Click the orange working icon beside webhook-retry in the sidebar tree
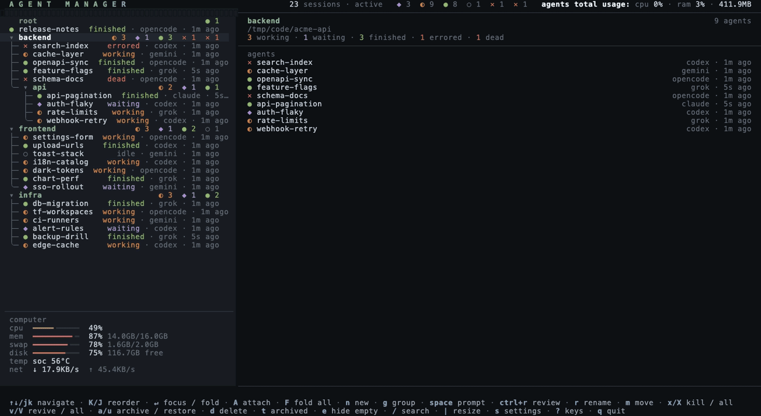 (40, 121)
